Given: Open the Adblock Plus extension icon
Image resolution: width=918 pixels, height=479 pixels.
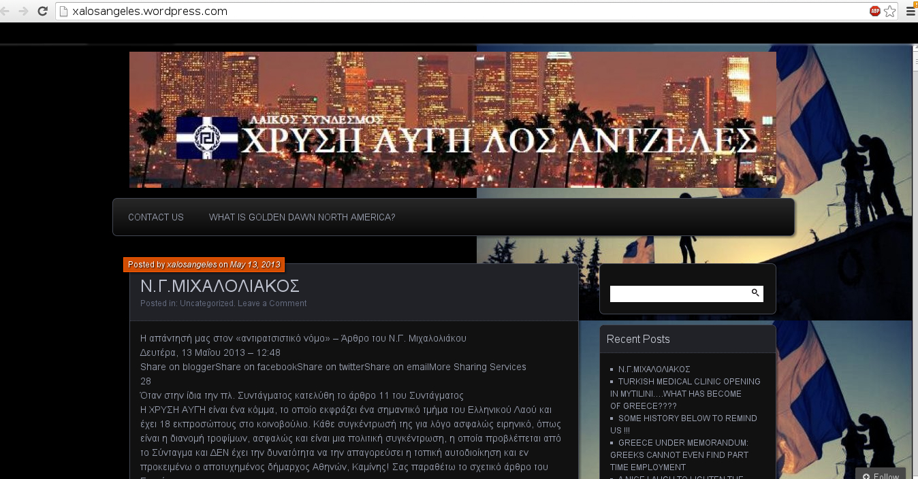Looking at the screenshot, I should tap(874, 11).
